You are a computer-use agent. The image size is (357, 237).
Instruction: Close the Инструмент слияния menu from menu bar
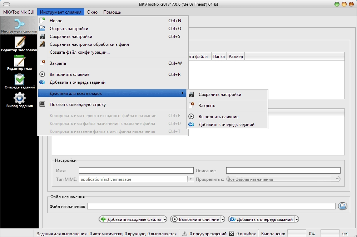point(60,12)
